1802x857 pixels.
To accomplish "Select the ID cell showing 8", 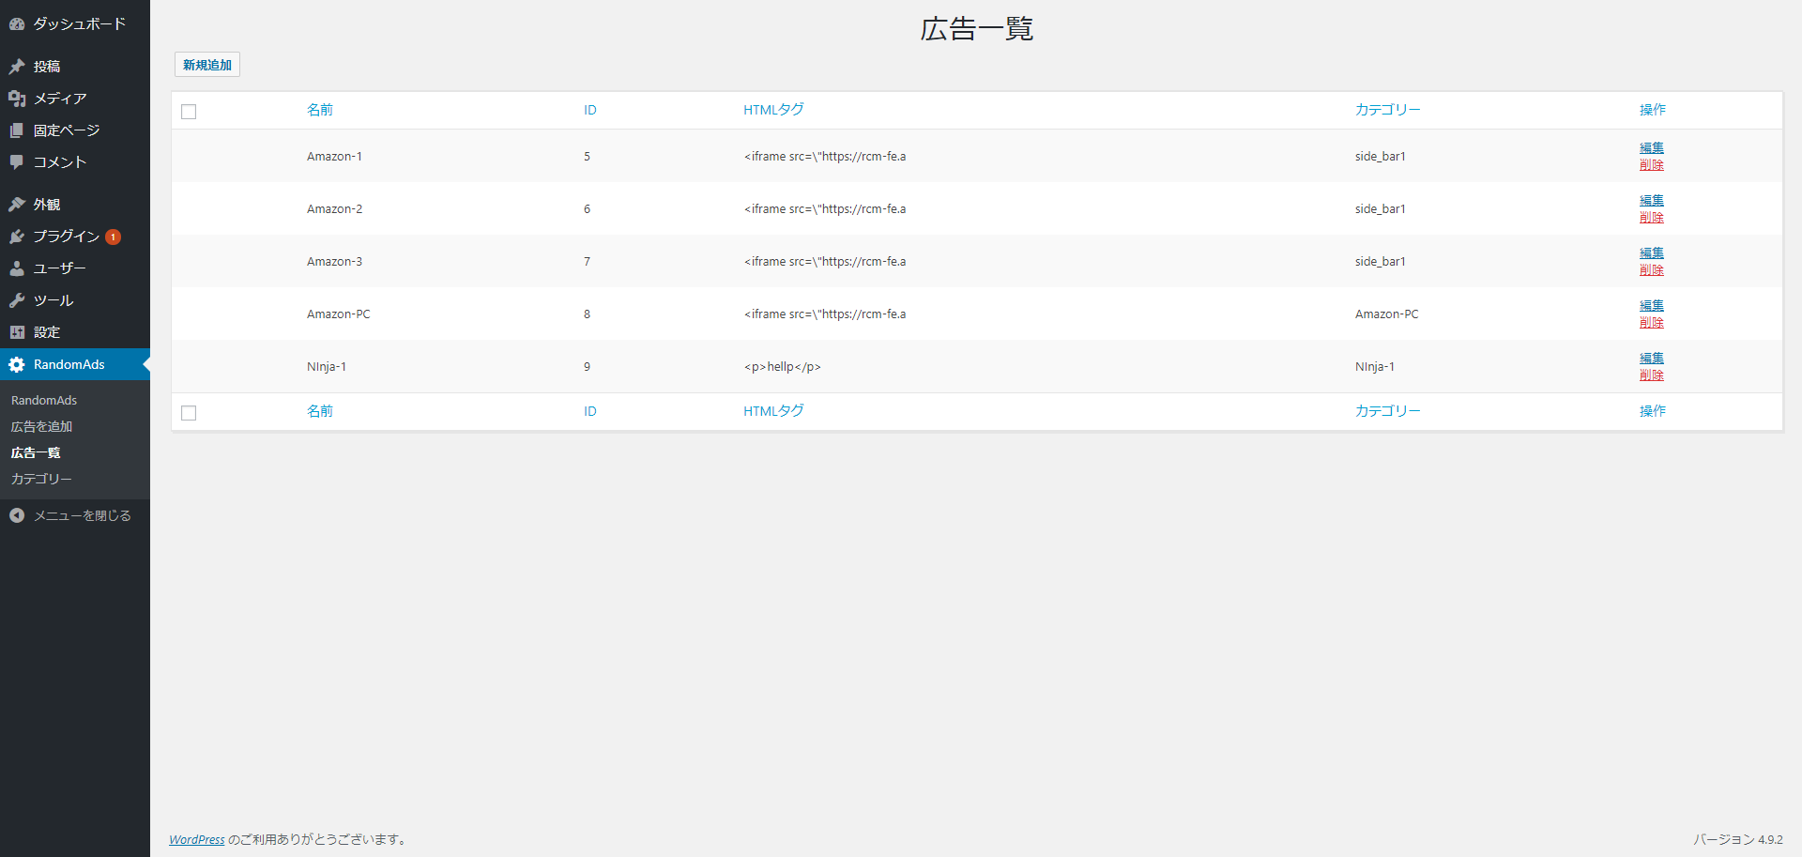I will tap(588, 314).
